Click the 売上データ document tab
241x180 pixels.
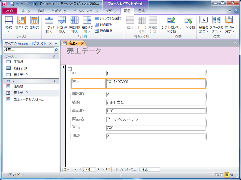(x=74, y=43)
